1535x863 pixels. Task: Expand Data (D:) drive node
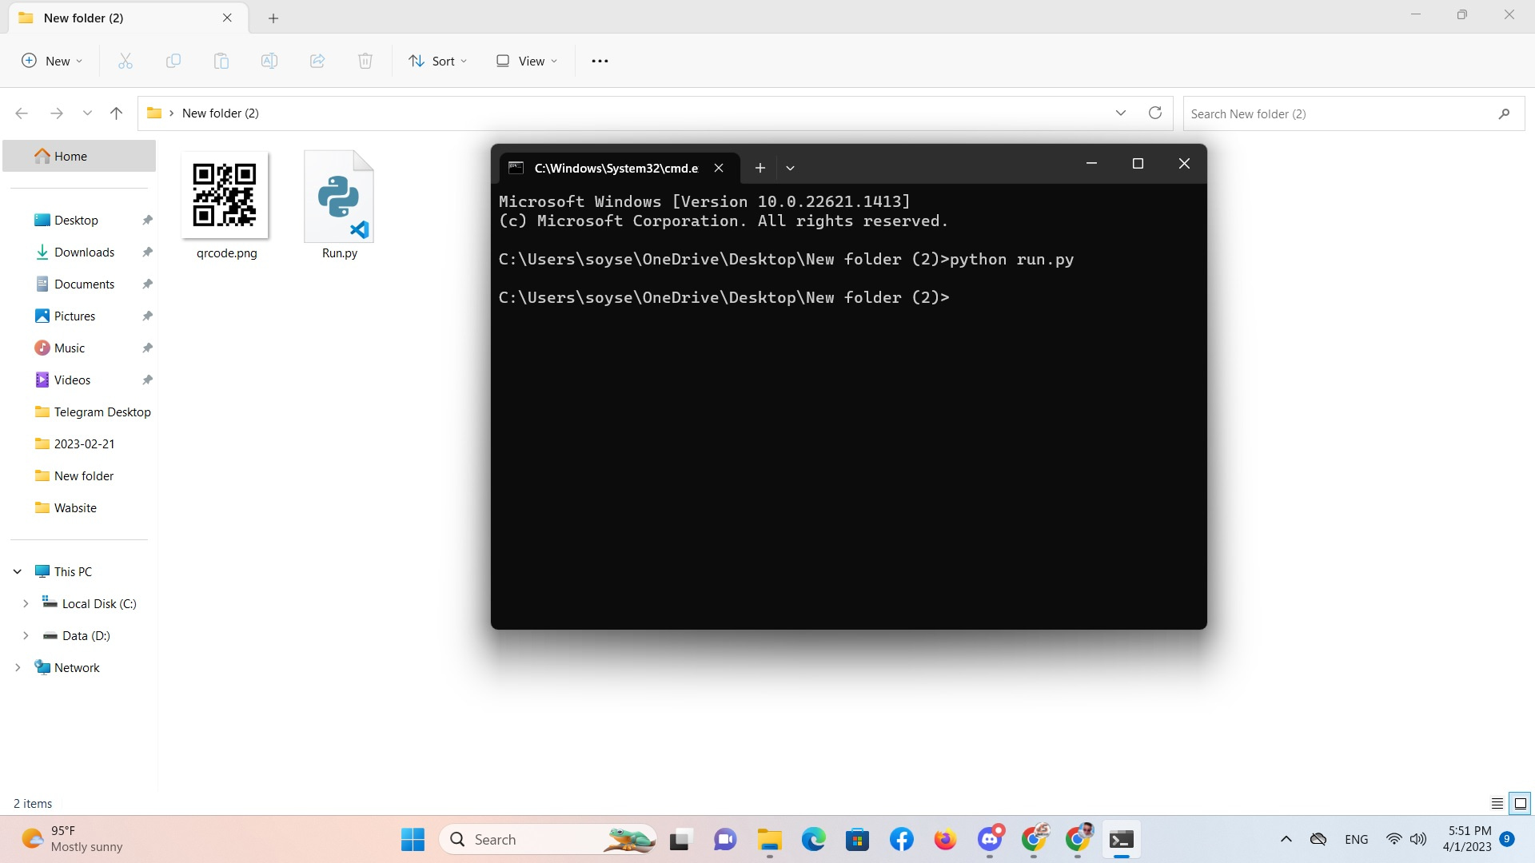click(x=26, y=635)
